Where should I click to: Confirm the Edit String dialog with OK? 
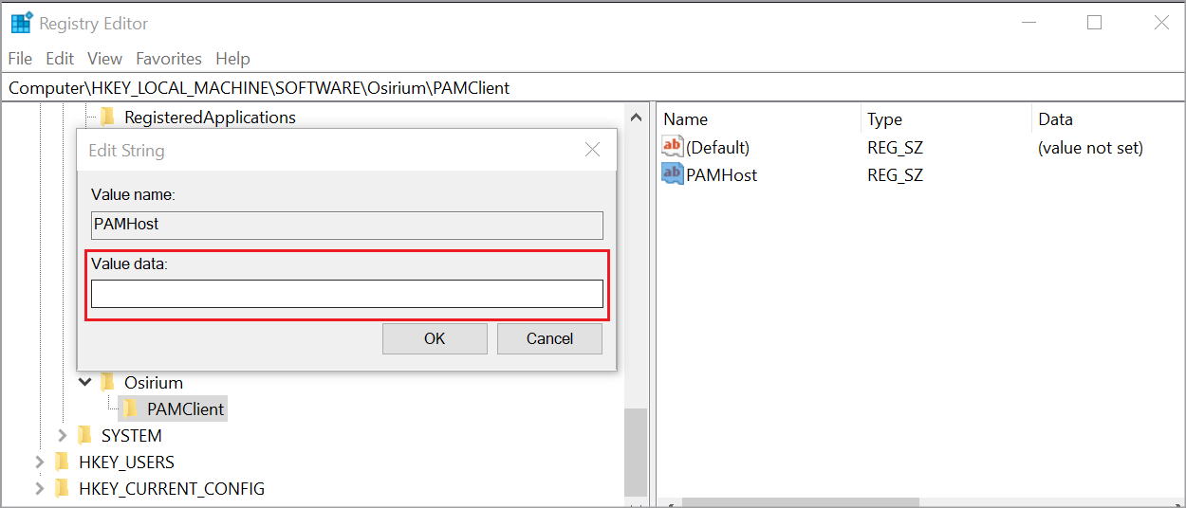tap(435, 338)
